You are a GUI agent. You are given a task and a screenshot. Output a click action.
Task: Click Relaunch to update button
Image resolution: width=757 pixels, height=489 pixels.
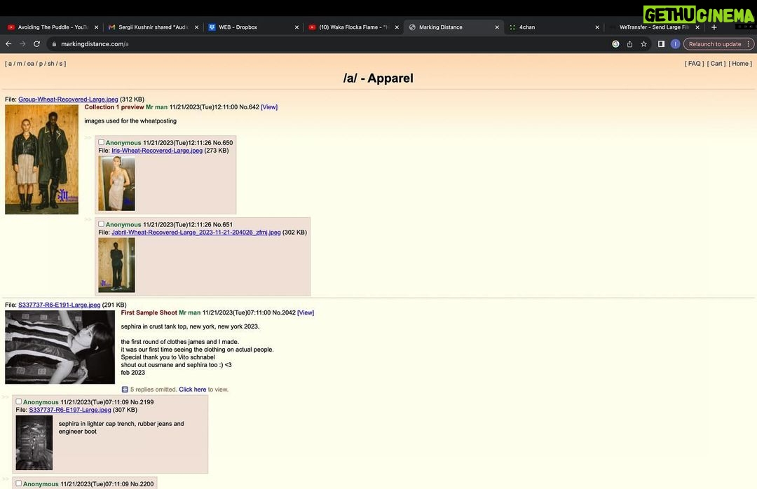pyautogui.click(x=715, y=44)
